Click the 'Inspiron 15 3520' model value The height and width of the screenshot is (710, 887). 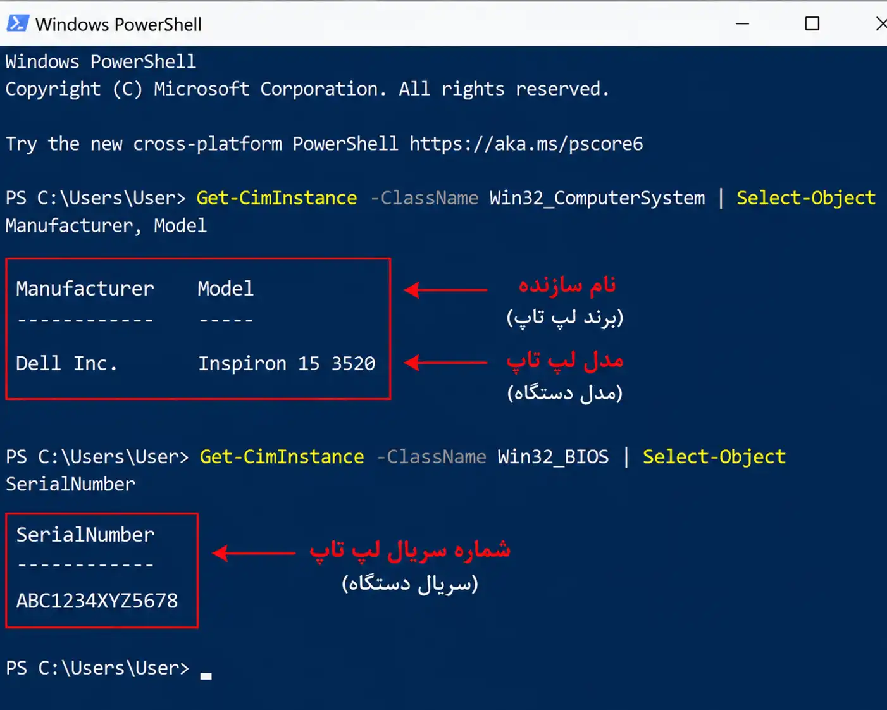[287, 363]
